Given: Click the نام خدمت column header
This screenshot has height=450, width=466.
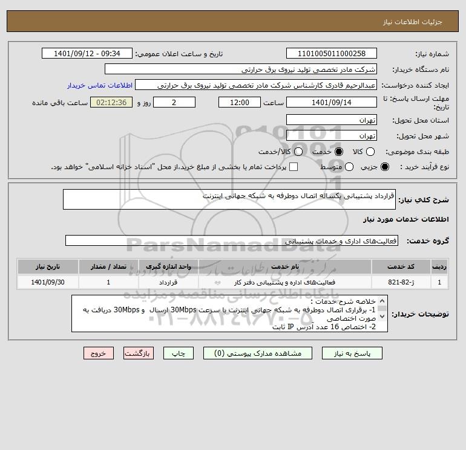Looking at the screenshot, I should coord(284,266).
